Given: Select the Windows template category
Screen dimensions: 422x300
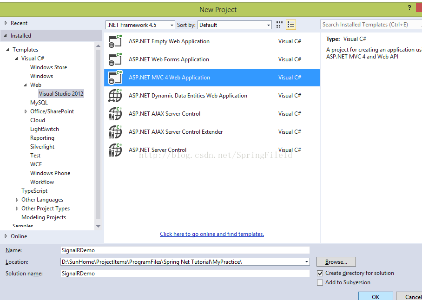Looking at the screenshot, I should (x=41, y=76).
